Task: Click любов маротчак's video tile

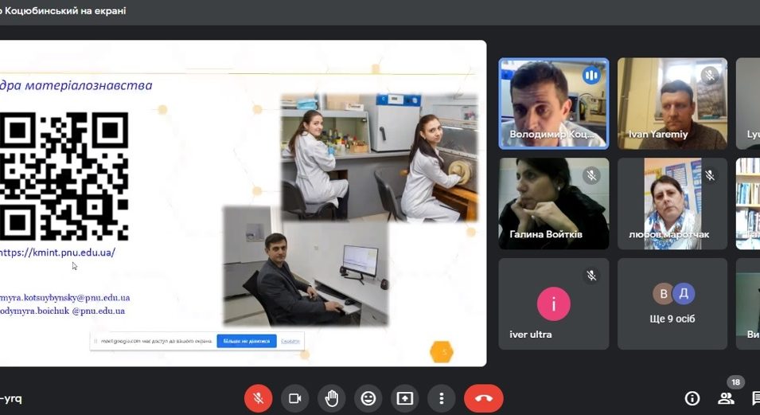Action: 672,203
